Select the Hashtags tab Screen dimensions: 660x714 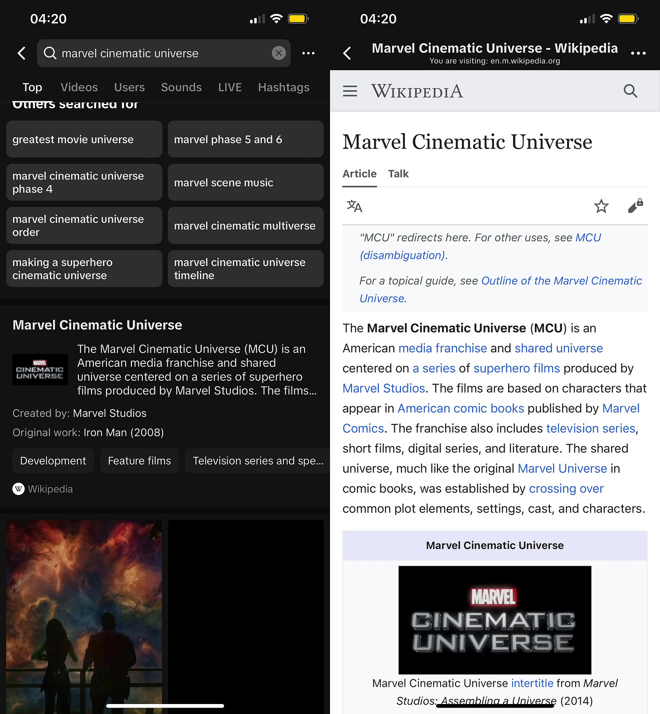pyautogui.click(x=284, y=87)
